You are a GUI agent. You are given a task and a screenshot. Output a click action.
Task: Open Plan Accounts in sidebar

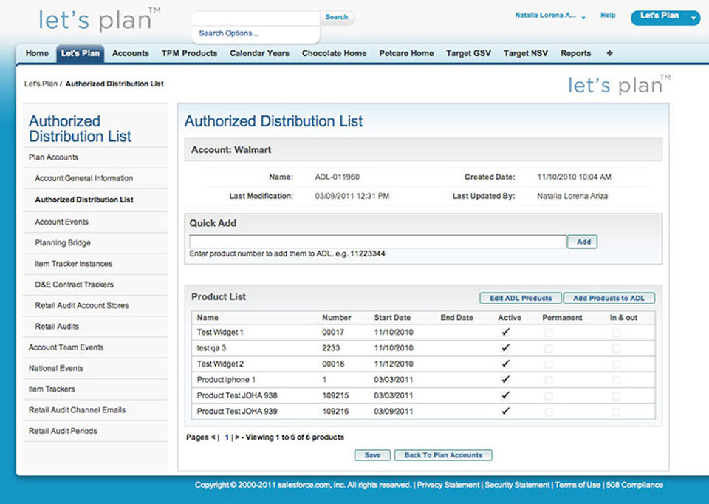[53, 157]
